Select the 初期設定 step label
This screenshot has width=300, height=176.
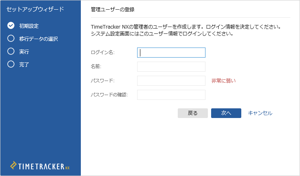point(29,26)
